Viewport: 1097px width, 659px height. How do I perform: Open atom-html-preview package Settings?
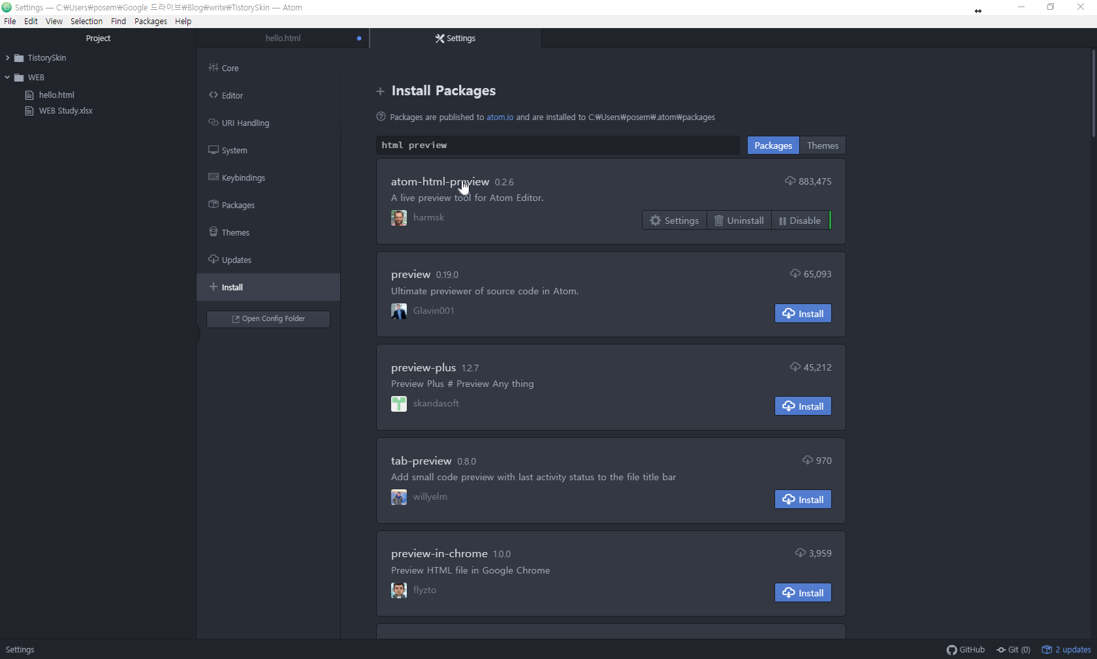click(675, 221)
